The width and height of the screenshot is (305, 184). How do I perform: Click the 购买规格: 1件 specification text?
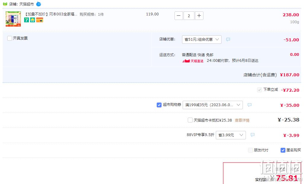coord(92,14)
